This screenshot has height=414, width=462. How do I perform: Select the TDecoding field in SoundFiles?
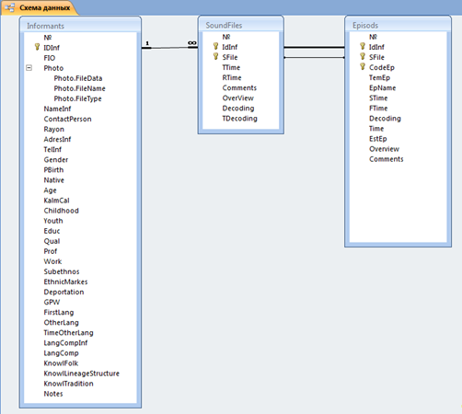pyautogui.click(x=240, y=119)
